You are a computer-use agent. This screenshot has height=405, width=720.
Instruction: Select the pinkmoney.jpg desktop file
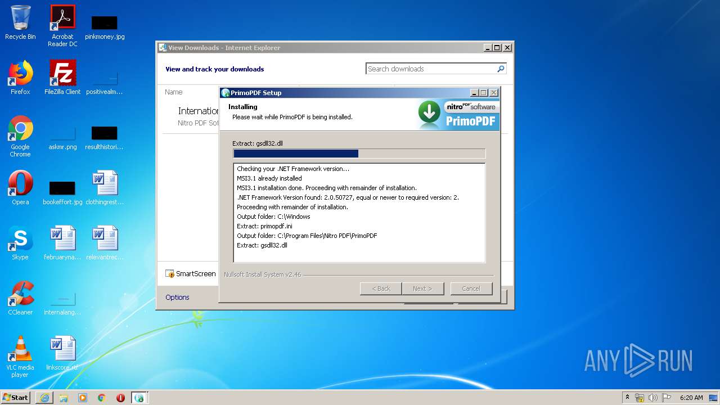click(105, 26)
